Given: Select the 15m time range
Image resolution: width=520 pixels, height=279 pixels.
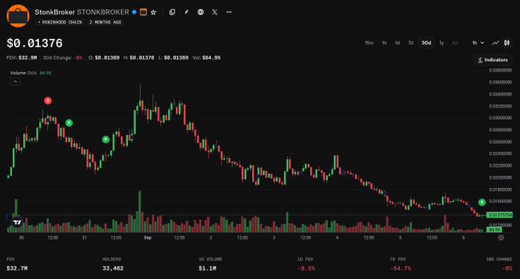Looking at the screenshot, I should [x=369, y=43].
